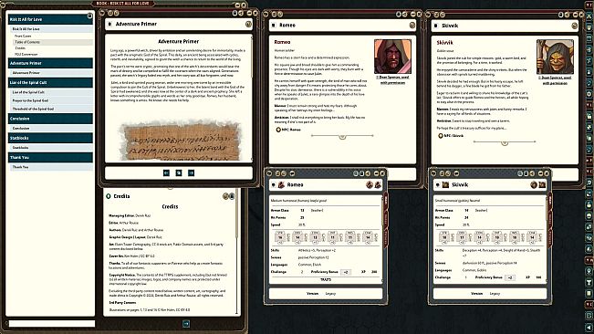
Task: Collapse the Adventure Primer chapter header
Action: 50,63
